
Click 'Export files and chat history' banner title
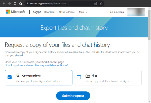[74, 28]
